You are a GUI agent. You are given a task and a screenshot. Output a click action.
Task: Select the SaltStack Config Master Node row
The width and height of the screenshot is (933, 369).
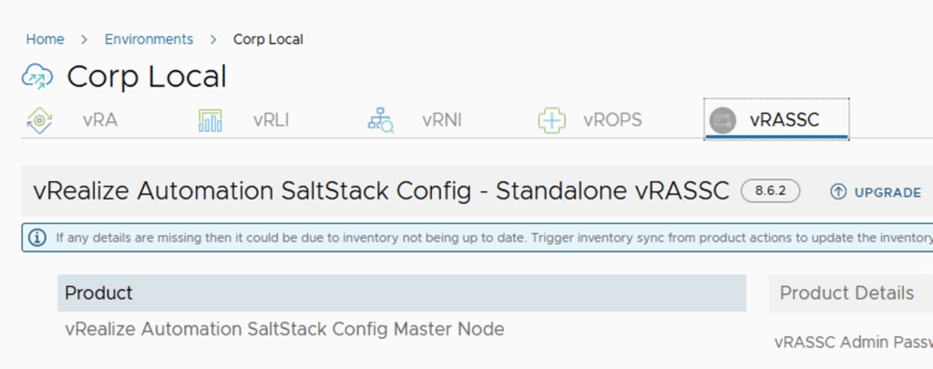[x=284, y=329]
